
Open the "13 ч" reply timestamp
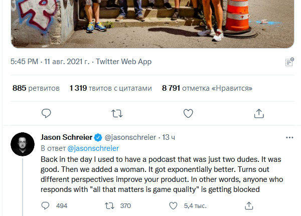tap(169, 137)
